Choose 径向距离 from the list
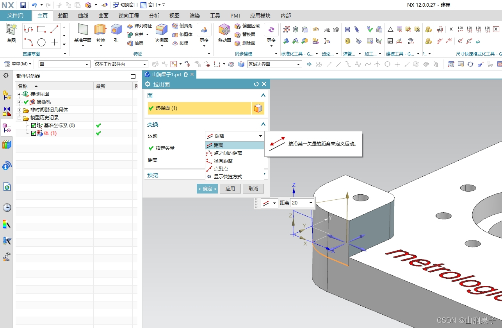The height and width of the screenshot is (328, 502). pos(235,161)
